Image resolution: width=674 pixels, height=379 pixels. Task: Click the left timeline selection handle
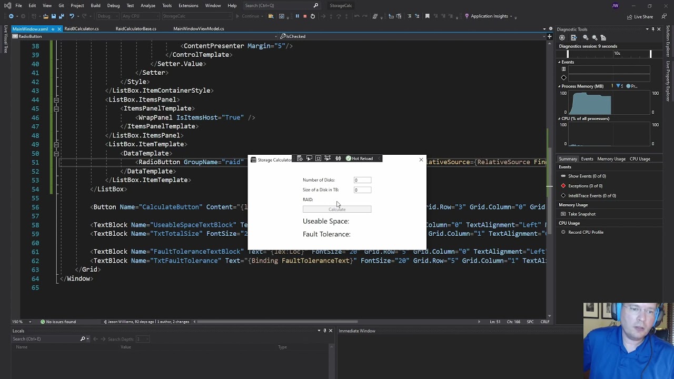coord(568,54)
